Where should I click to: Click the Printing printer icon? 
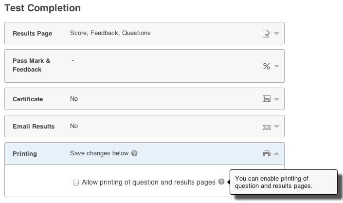266,154
